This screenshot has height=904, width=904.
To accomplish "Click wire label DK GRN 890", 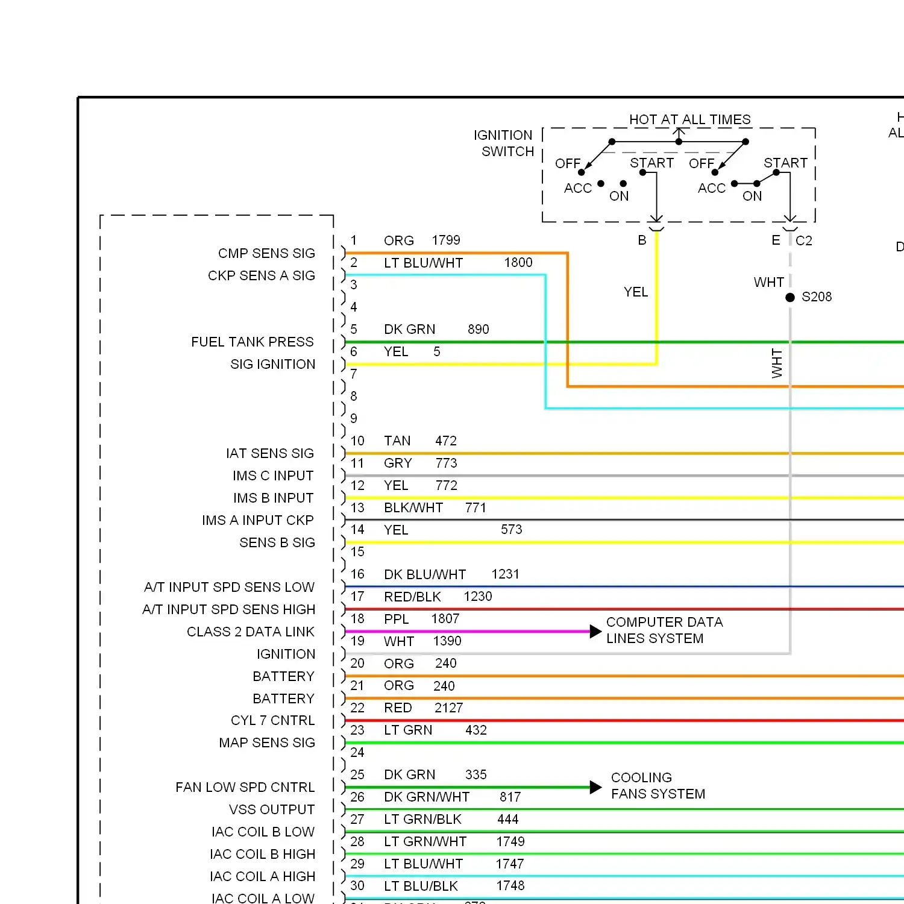I will tap(436, 329).
